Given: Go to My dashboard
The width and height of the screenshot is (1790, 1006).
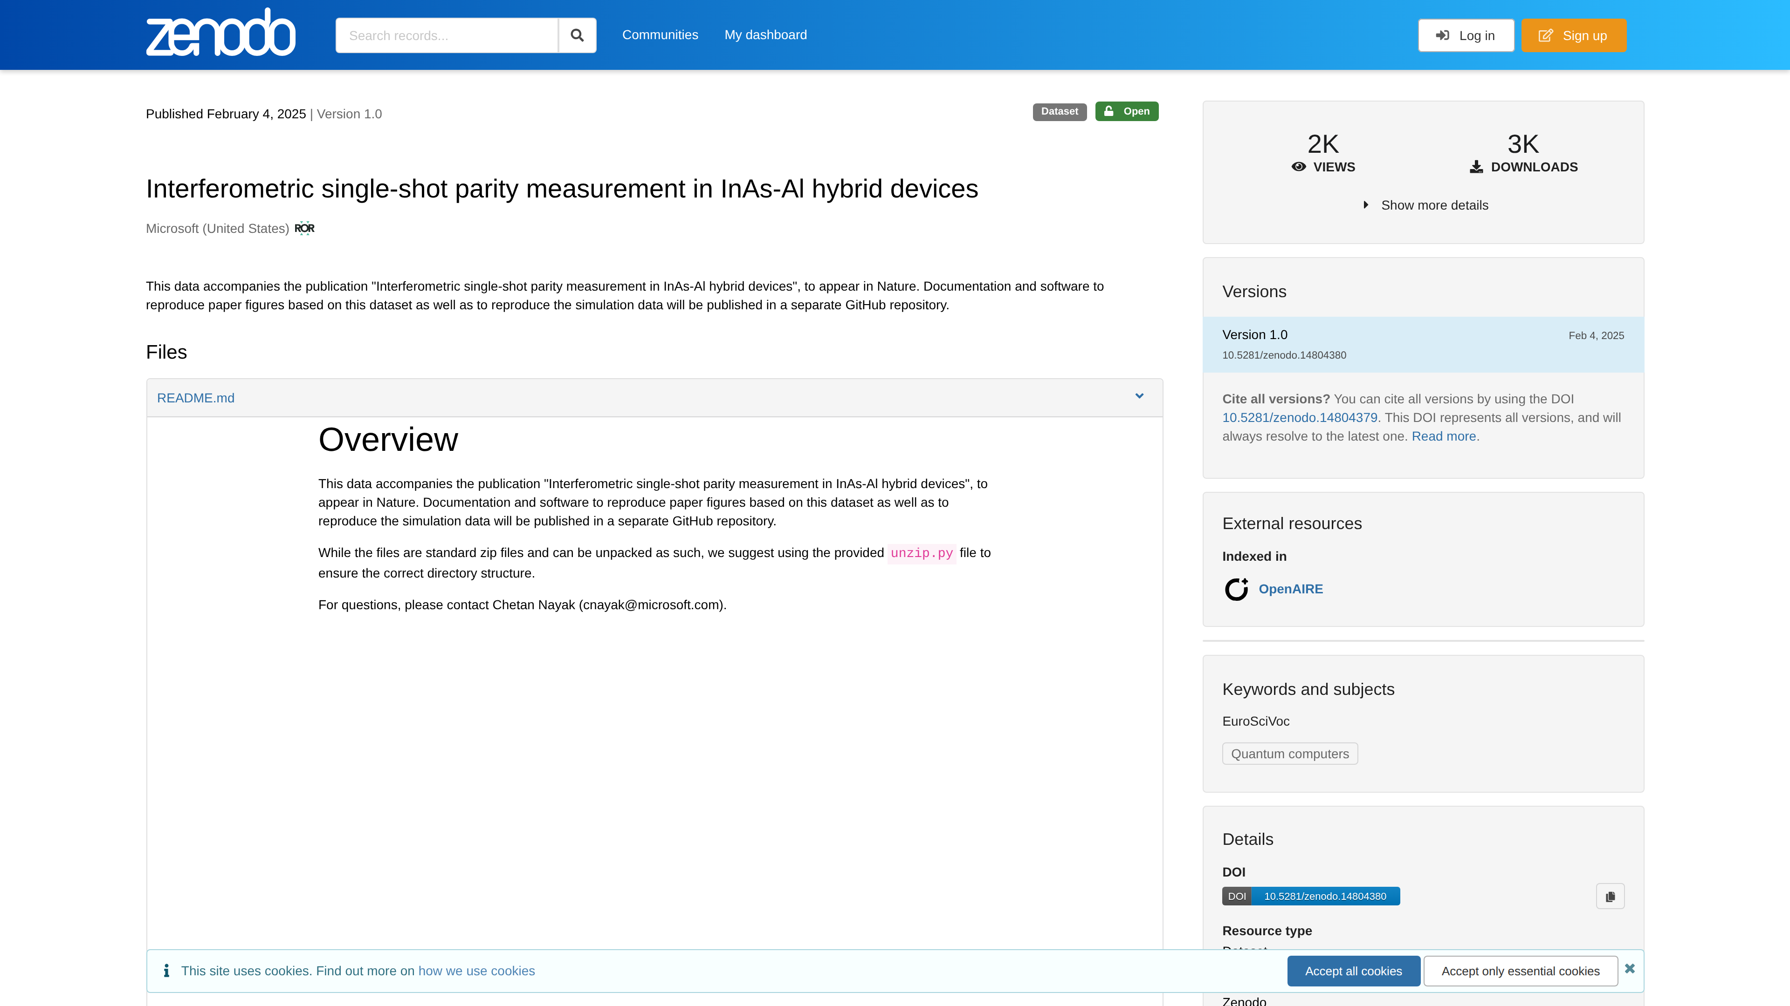Looking at the screenshot, I should pos(766,35).
